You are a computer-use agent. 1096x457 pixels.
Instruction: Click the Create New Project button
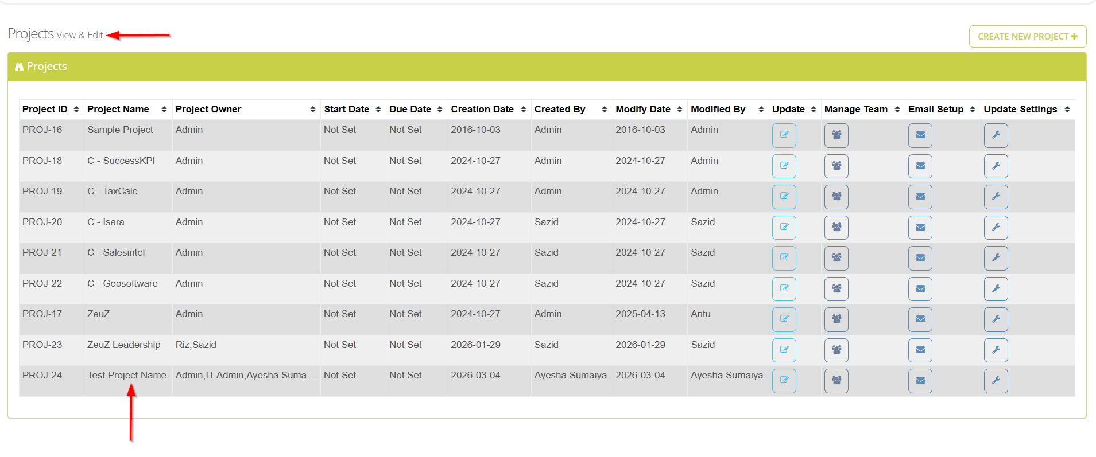click(x=1027, y=36)
